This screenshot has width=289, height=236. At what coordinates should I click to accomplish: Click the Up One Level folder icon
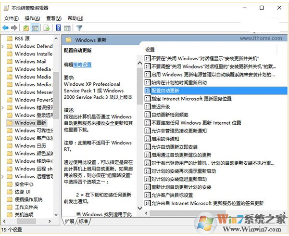tap(26, 28)
